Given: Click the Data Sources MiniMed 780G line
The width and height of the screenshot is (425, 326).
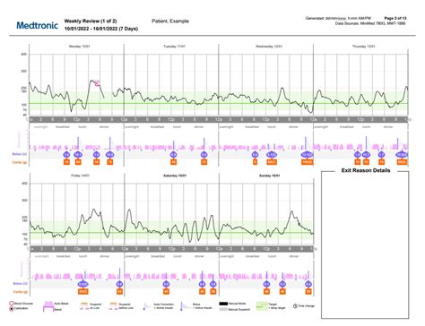Looking at the screenshot, I should point(370,23).
